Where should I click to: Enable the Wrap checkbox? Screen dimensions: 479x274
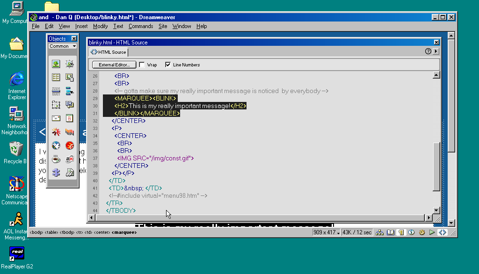coord(142,65)
